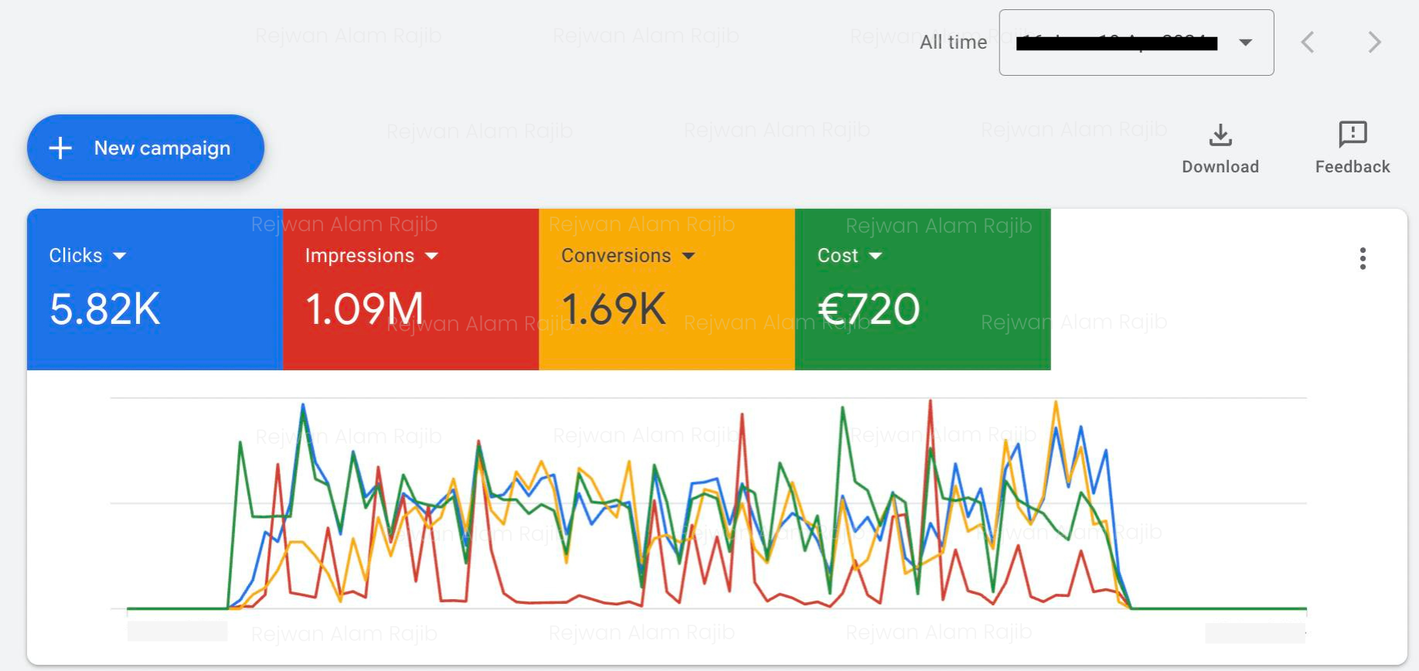Expand the Impressions metric dropdown arrow
1419x671 pixels.
coord(432,256)
